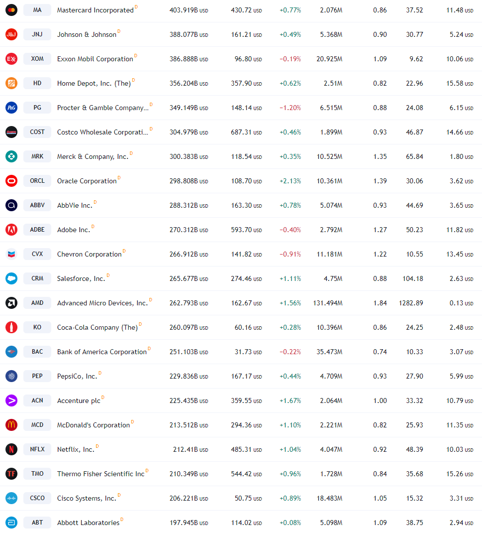This screenshot has width=482, height=534.
Task: Click PepsiCo EPS 5.99 USD
Action: [x=461, y=376]
